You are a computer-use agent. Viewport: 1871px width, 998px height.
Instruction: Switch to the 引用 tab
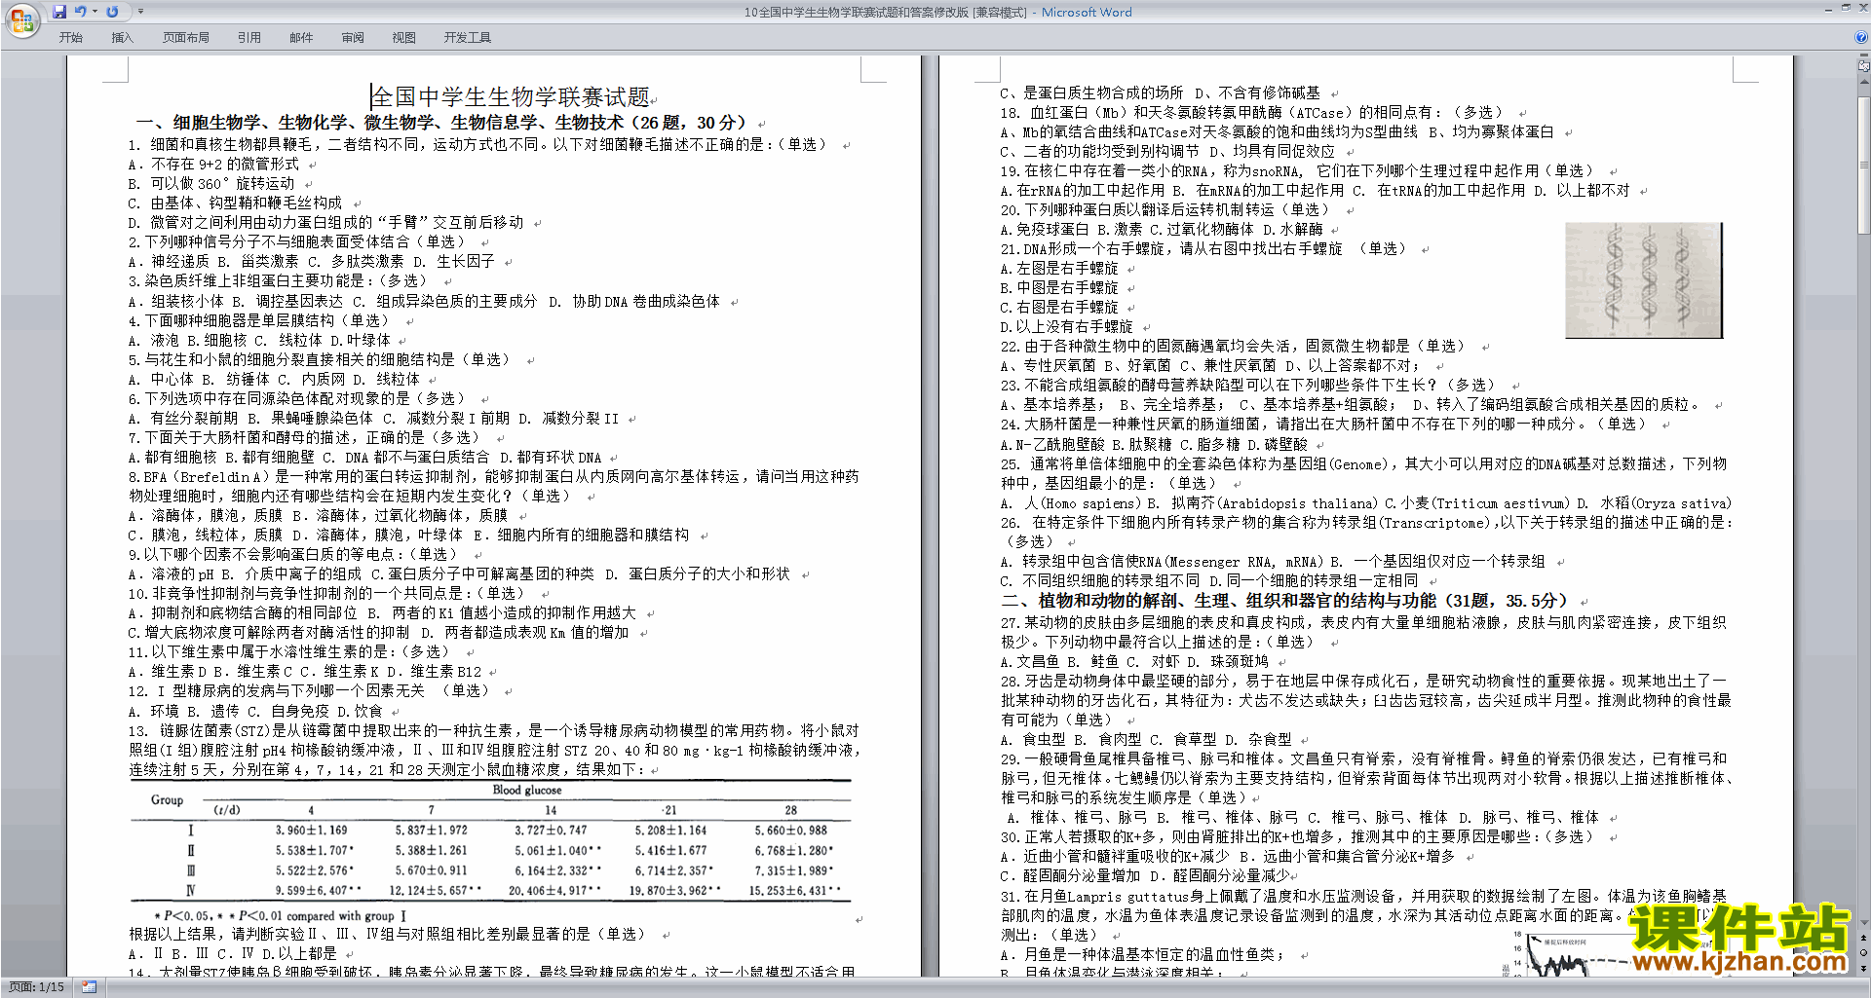point(248,38)
